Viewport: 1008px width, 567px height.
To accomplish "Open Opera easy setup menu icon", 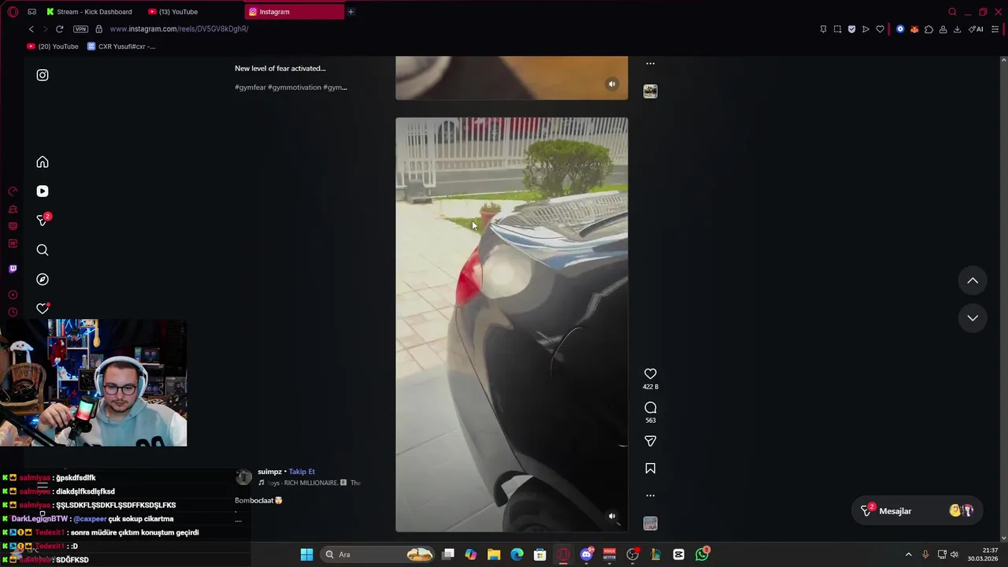I will click(x=995, y=29).
